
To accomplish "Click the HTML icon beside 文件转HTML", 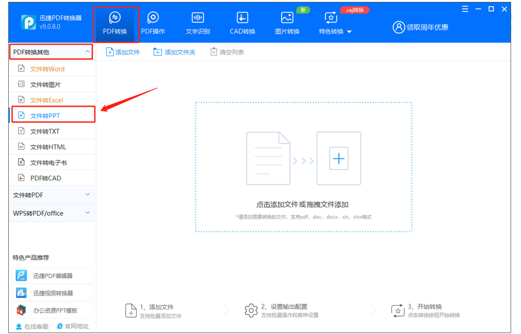I will (21, 146).
